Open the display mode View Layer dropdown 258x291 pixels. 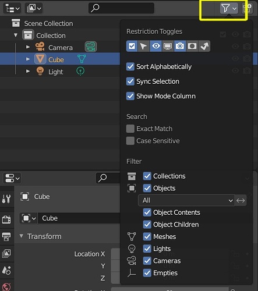(34, 8)
